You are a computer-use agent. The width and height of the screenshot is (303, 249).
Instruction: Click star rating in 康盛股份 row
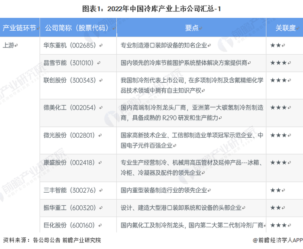tap(278, 162)
